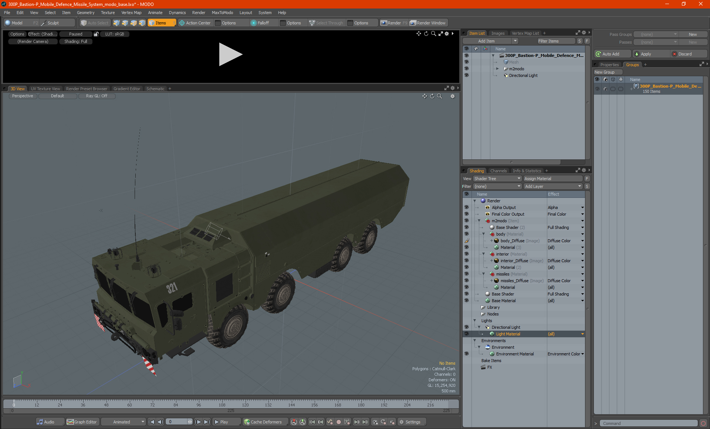The height and width of the screenshot is (429, 710).
Task: Select the Falloff tool icon
Action: click(x=253, y=23)
